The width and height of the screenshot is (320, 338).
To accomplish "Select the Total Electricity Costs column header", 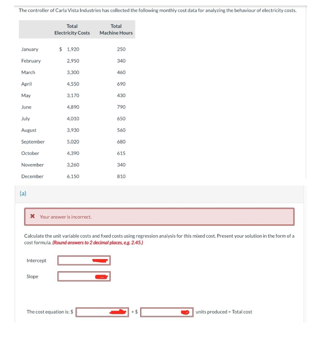I will 72,30.
